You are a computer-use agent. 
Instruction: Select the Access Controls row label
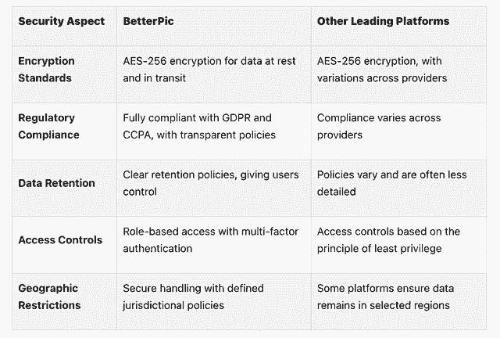pos(60,240)
